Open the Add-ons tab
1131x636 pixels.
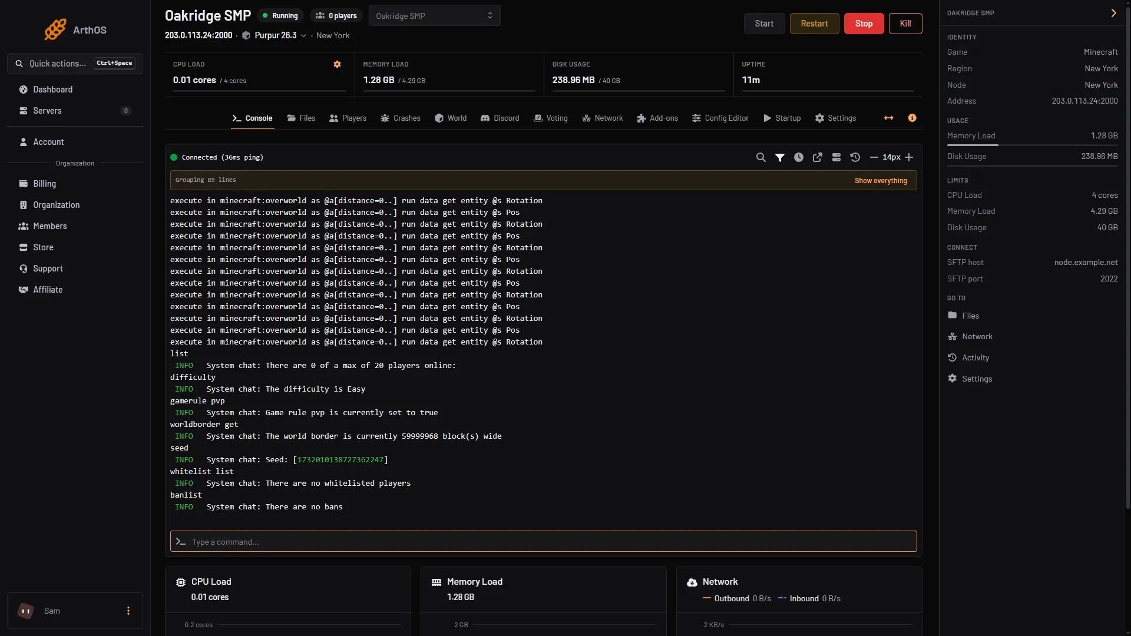(x=657, y=118)
